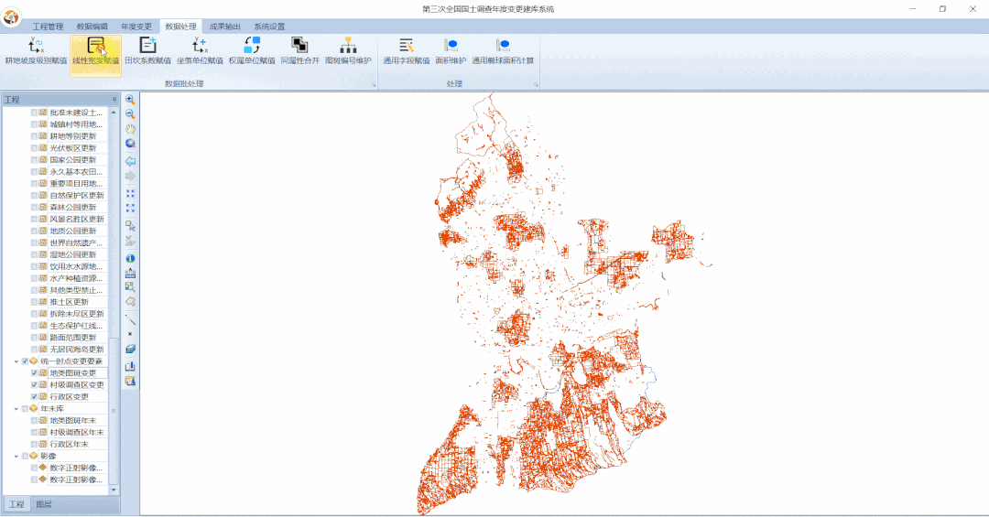Click 图斑编号维护 ribbon tool
Image resolution: width=989 pixels, height=517 pixels.
pos(348,51)
